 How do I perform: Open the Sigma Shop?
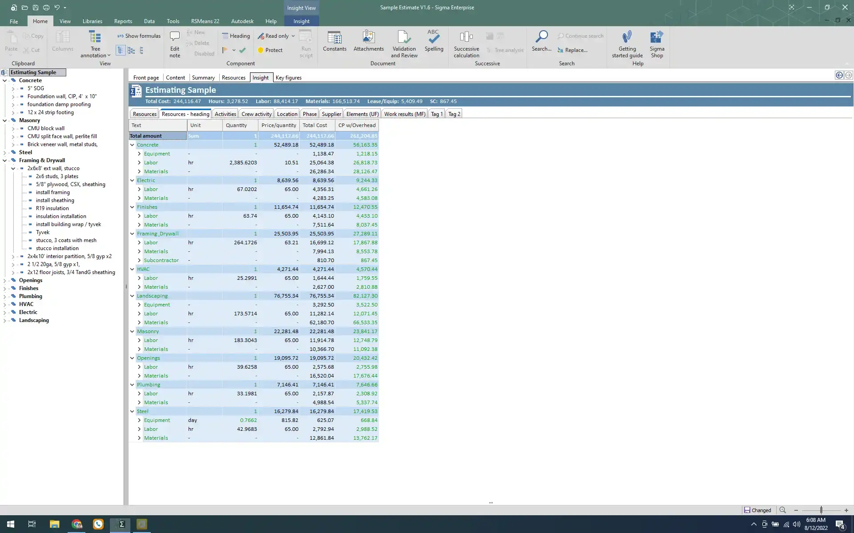pos(657,38)
